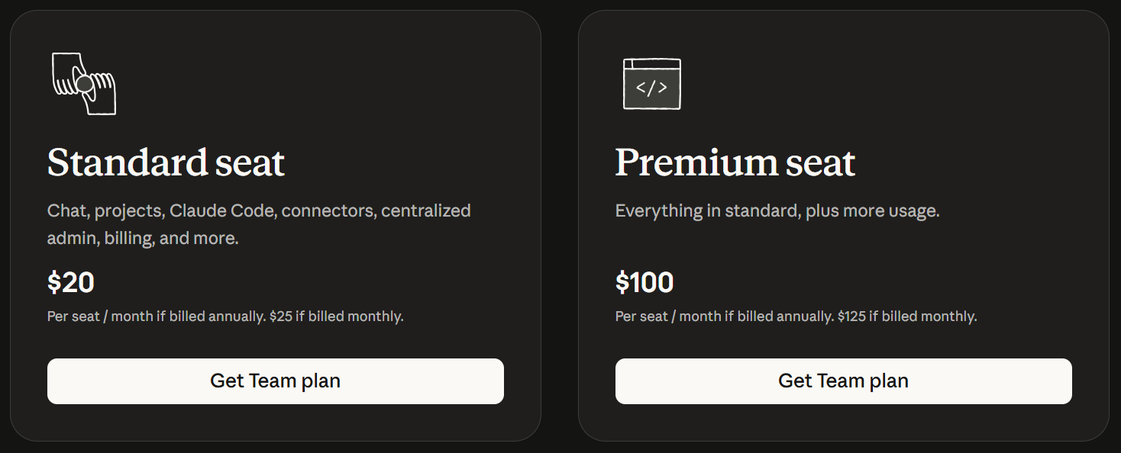Click the </> symbol inside the Premium plan icon
The width and height of the screenshot is (1121, 453).
[651, 89]
